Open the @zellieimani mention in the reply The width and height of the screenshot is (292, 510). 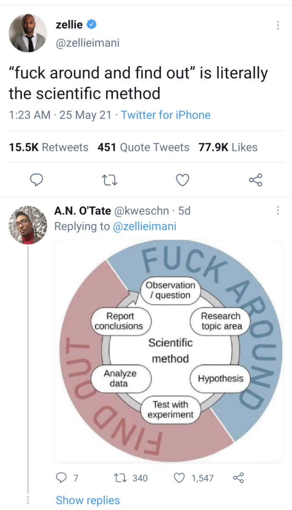[x=144, y=227]
